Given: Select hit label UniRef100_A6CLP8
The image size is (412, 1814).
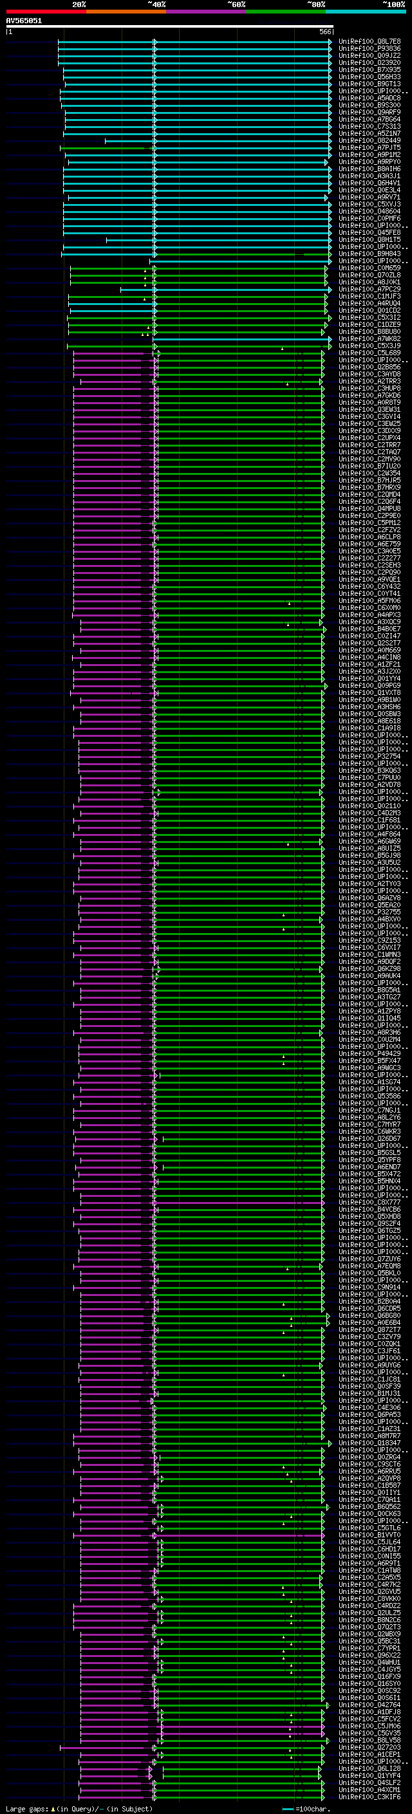Looking at the screenshot, I should [x=369, y=537].
